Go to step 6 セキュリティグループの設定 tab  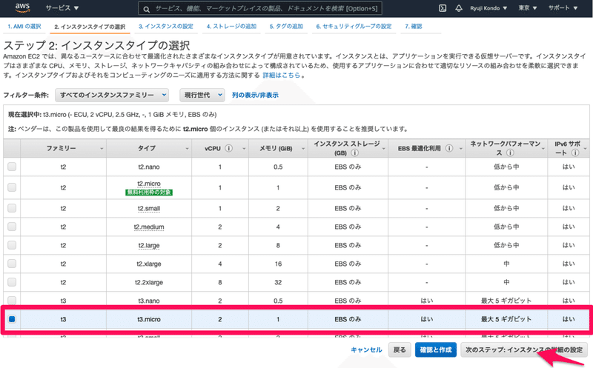[x=354, y=27]
